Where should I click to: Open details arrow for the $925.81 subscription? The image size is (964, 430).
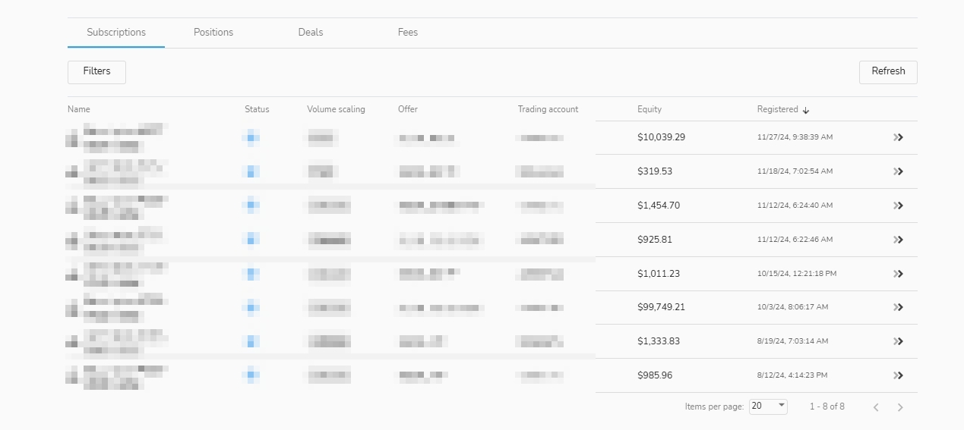[898, 240]
